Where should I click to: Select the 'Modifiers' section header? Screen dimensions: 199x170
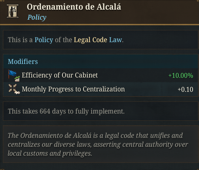click(x=23, y=61)
